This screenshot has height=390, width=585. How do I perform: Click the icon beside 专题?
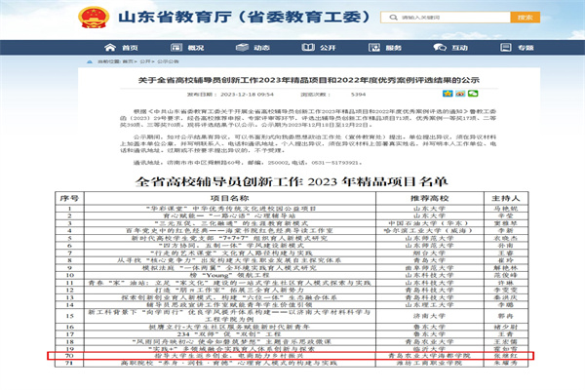tap(505, 47)
